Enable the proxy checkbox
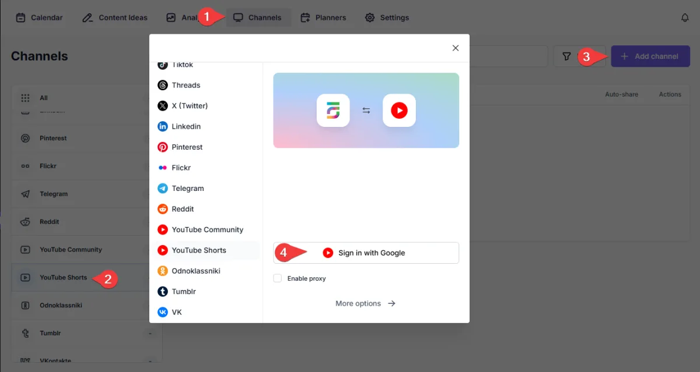The image size is (700, 372). tap(278, 278)
